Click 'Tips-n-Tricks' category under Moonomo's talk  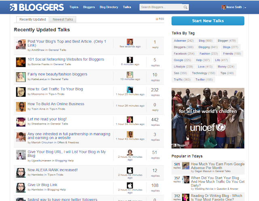click(x=56, y=94)
